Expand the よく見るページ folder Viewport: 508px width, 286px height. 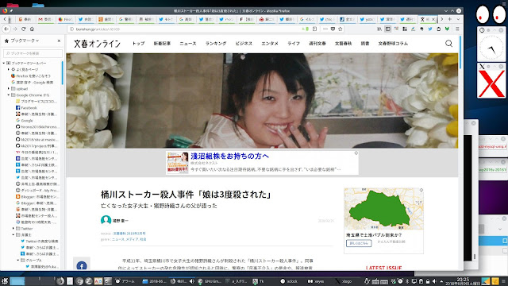[x=9, y=69]
